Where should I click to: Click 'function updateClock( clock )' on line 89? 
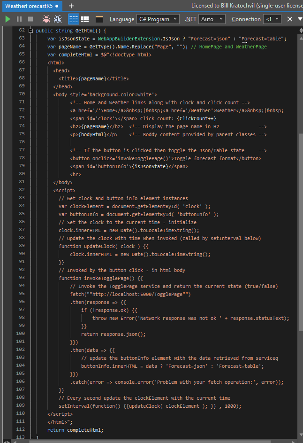pos(99,246)
